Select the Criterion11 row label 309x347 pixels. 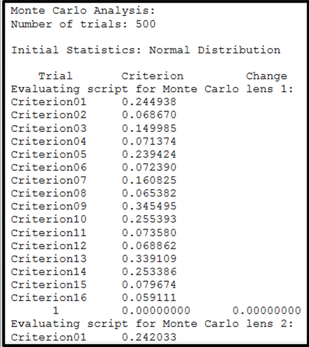tap(48, 232)
